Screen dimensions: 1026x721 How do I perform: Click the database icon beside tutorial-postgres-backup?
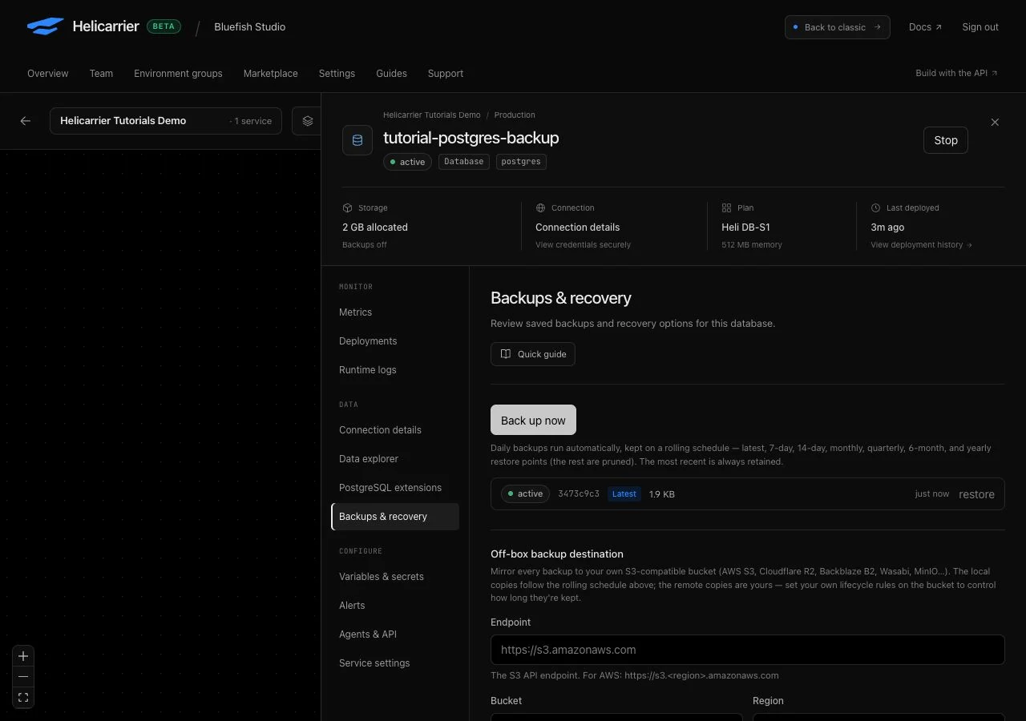pyautogui.click(x=357, y=140)
